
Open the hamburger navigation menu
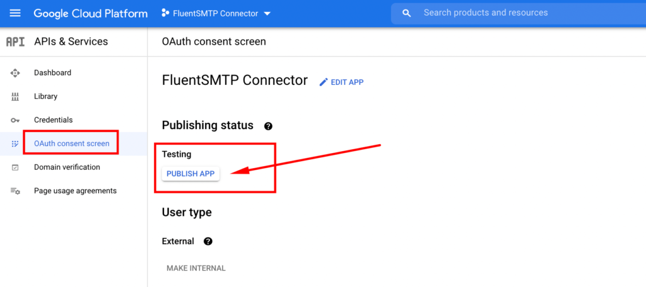15,13
